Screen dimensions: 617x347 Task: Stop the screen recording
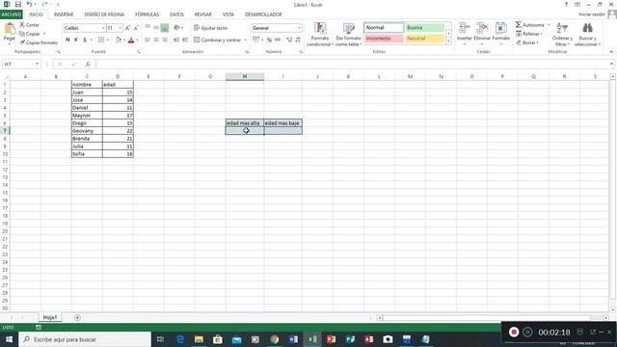pyautogui.click(x=514, y=332)
